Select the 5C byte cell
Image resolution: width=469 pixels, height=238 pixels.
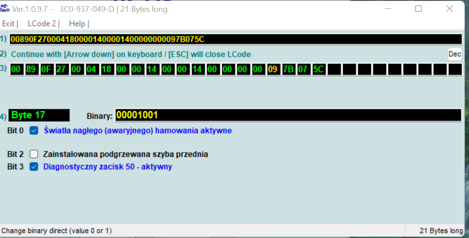(319, 70)
